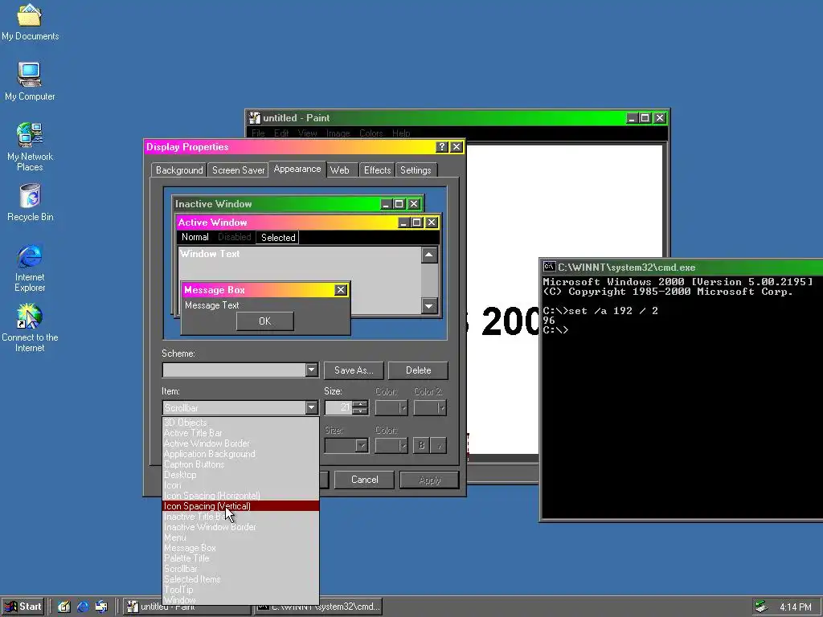The width and height of the screenshot is (823, 617).
Task: Choose Icon Spacing (Horizontal) list item
Action: 241,496
